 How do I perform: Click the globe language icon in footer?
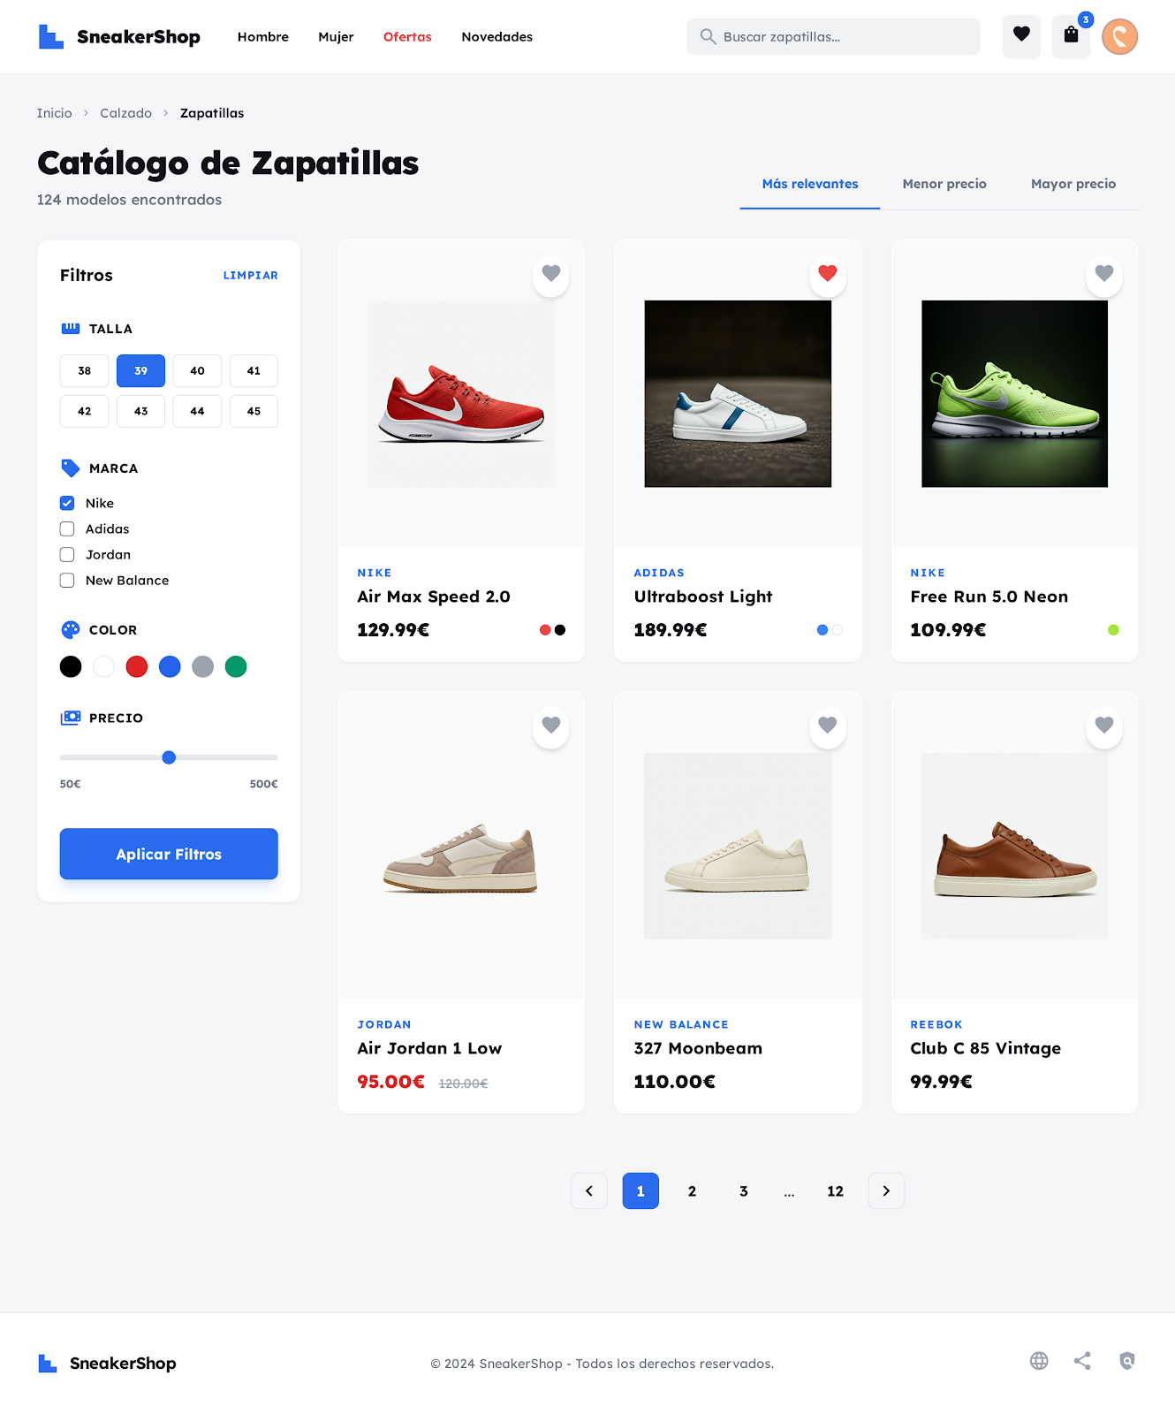(1039, 1361)
